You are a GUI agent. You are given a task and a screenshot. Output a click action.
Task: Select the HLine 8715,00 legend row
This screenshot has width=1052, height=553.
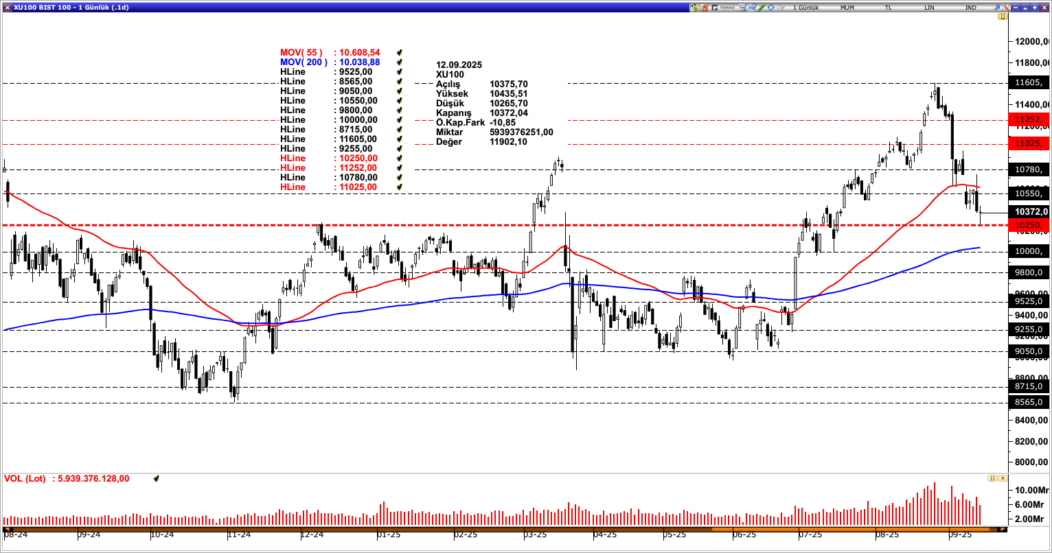pos(326,130)
